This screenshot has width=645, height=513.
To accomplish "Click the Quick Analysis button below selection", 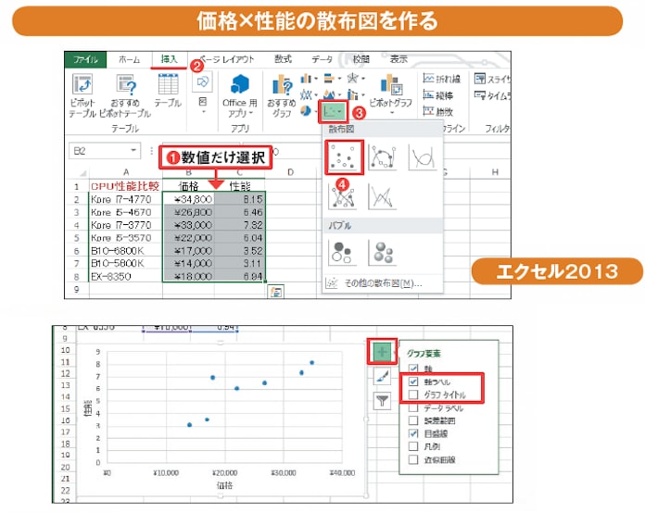I will point(276,292).
